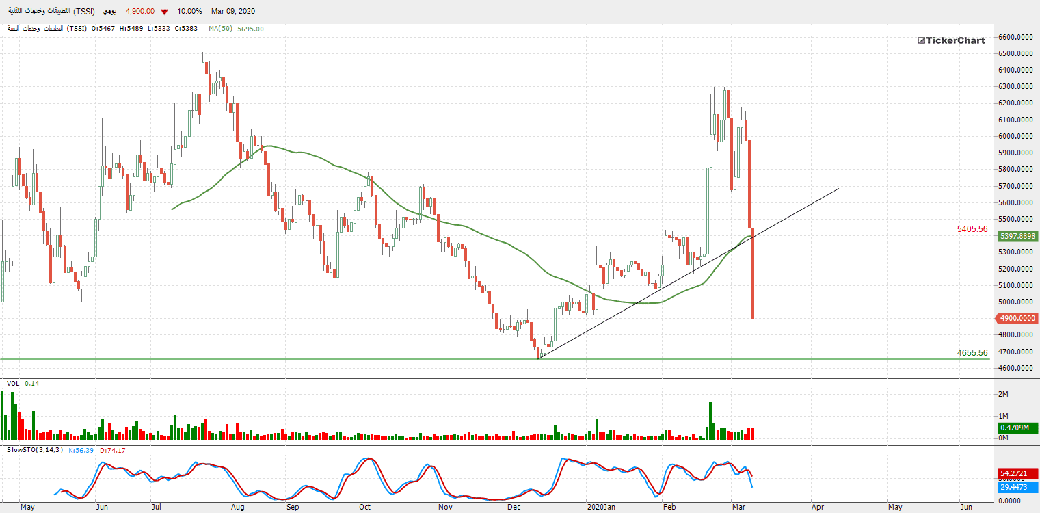Click the tallest green volume bar in February

pyautogui.click(x=711, y=421)
